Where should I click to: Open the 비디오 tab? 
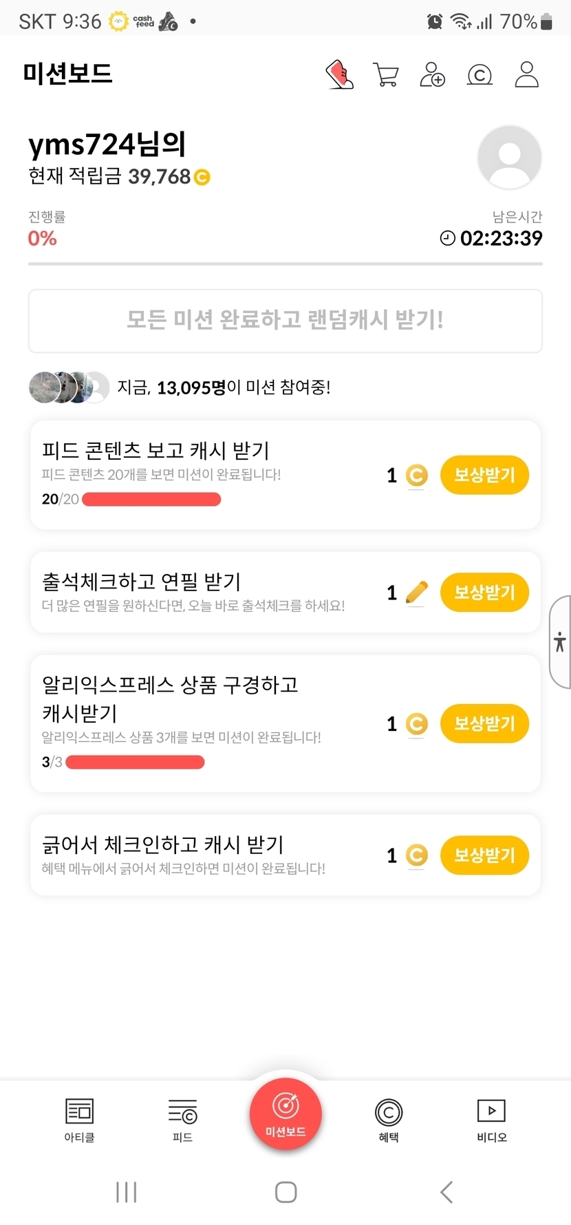491,1120
